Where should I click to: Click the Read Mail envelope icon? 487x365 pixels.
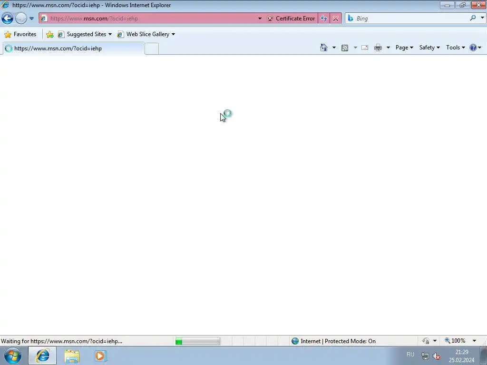pyautogui.click(x=365, y=48)
